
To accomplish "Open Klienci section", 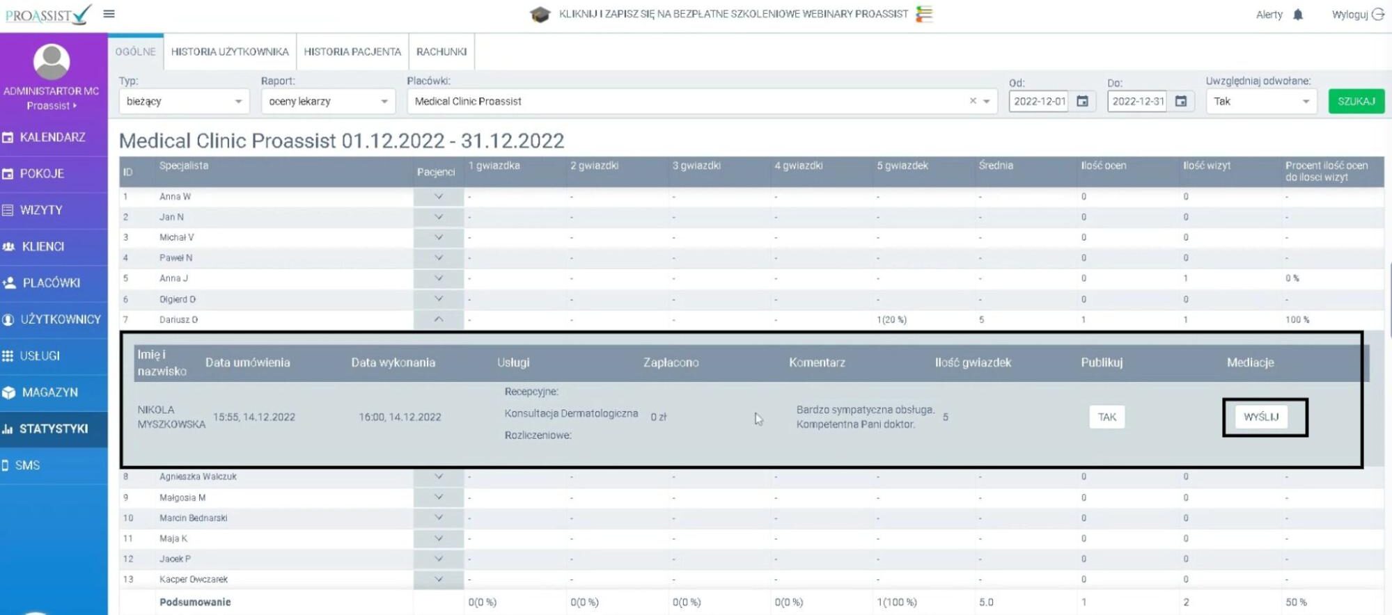I will [x=54, y=246].
